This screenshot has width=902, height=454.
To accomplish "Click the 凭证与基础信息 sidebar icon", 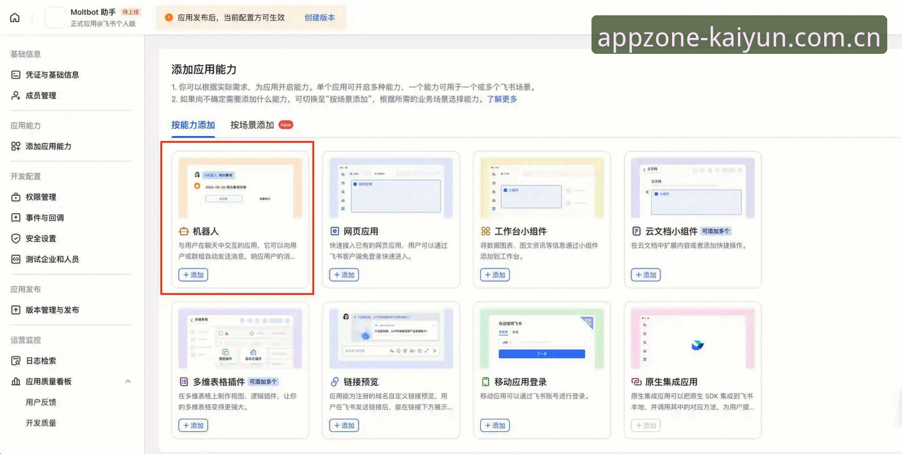I will coord(16,75).
